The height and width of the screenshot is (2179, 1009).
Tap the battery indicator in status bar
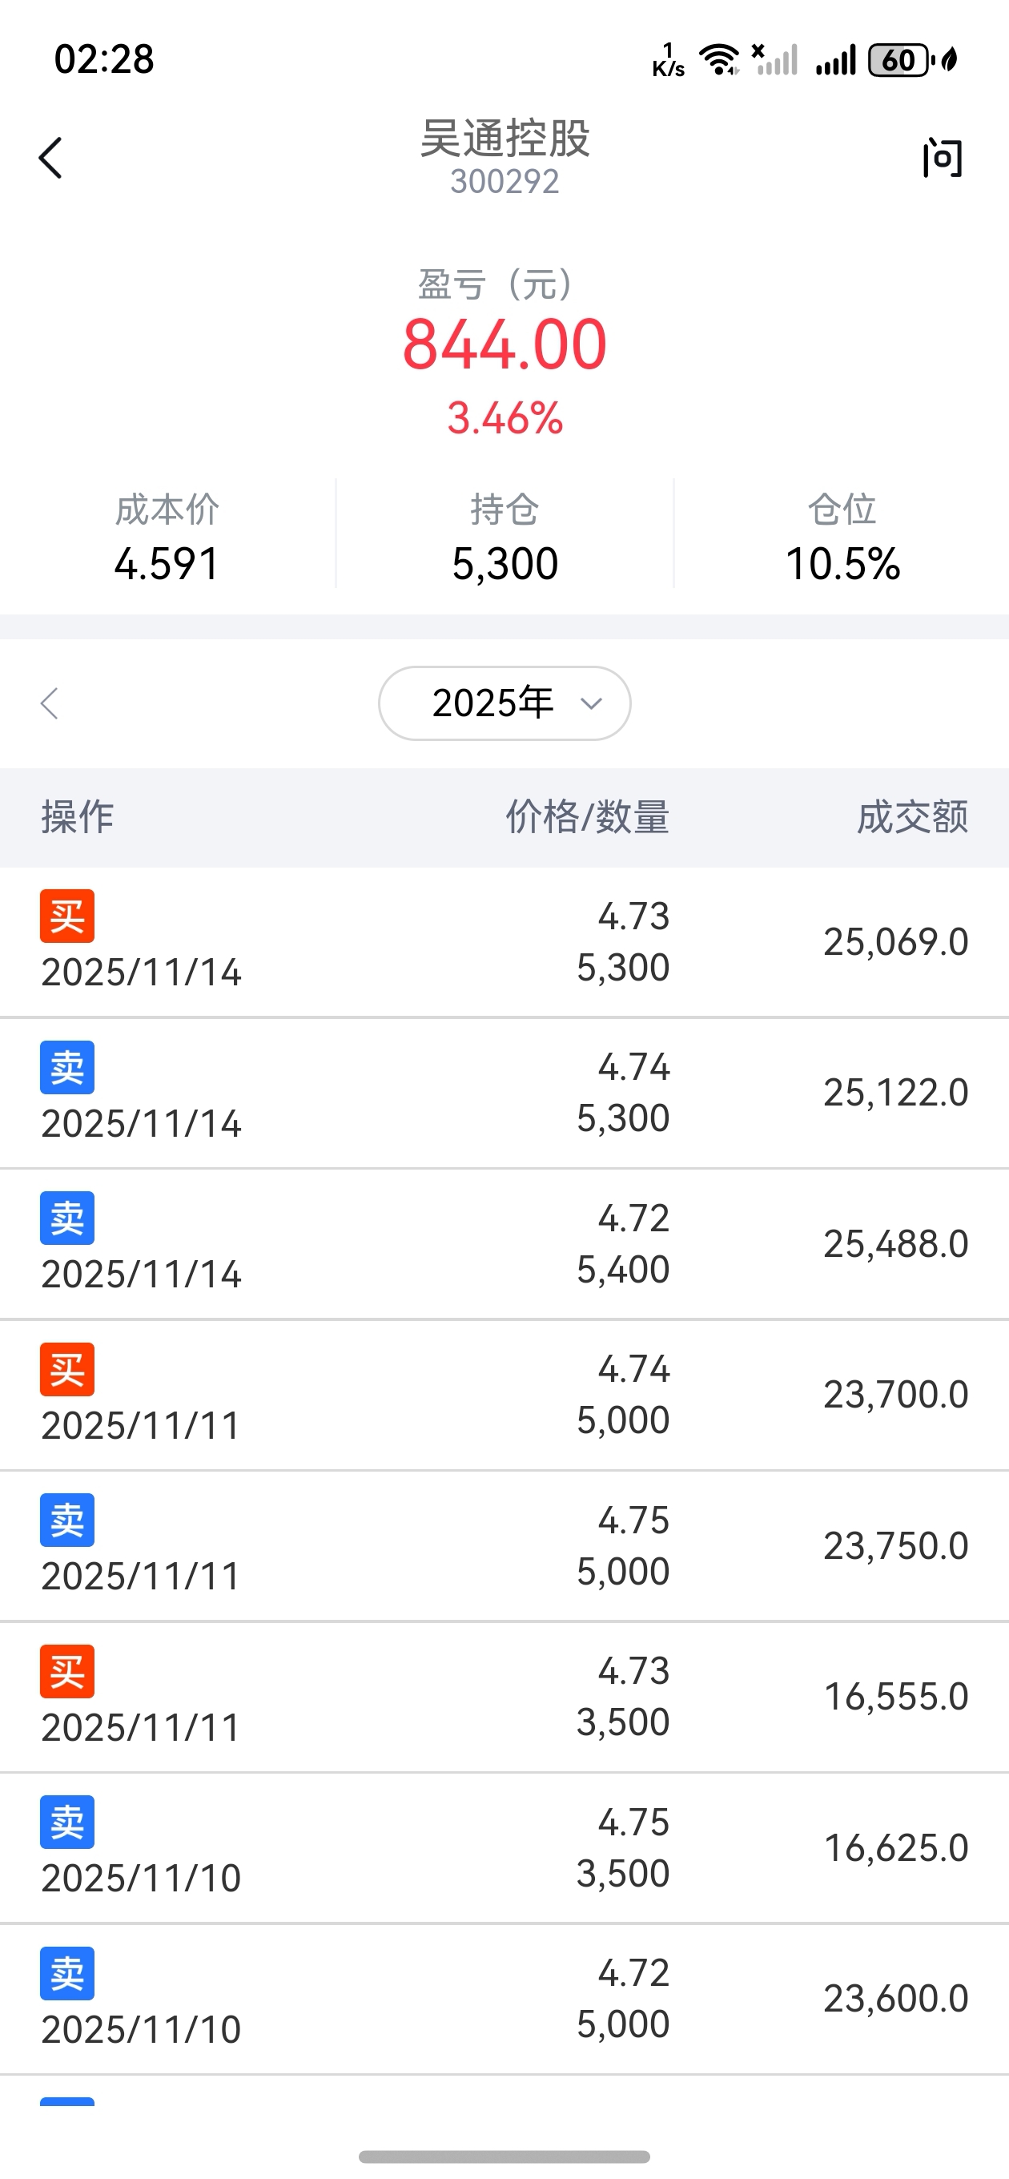click(899, 60)
